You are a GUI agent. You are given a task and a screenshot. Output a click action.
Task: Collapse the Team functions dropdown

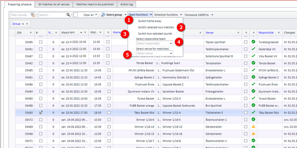coord(151,15)
